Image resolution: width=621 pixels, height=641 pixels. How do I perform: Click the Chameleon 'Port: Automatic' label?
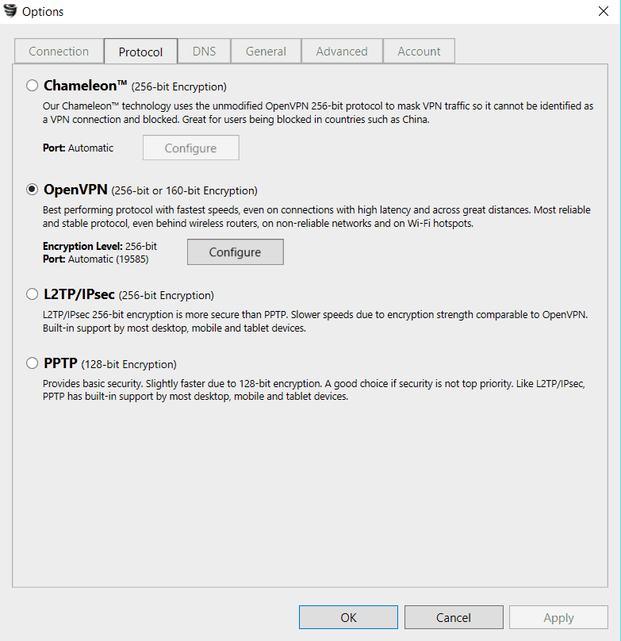click(78, 148)
